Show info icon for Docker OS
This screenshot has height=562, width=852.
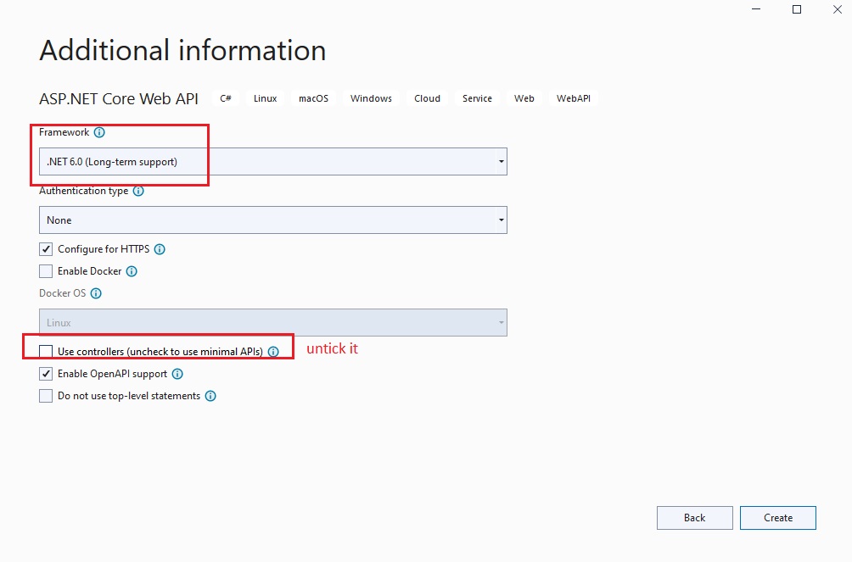96,294
